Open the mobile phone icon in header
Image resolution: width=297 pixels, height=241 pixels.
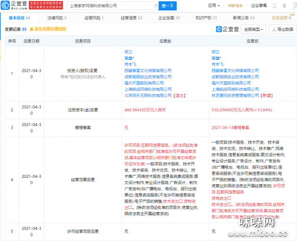coord(274,6)
